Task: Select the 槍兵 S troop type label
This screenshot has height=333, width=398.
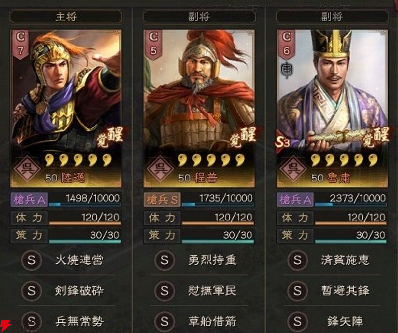Action: coord(162,200)
